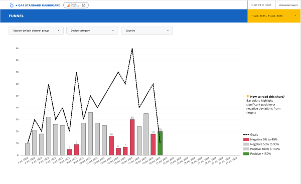
Task: Click the GA4 STANDARD DASHBOARD title
Action: pyautogui.click(x=39, y=6)
